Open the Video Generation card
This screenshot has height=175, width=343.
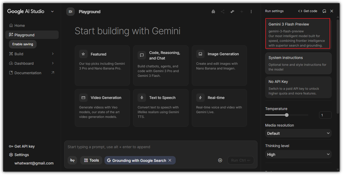pos(102,108)
